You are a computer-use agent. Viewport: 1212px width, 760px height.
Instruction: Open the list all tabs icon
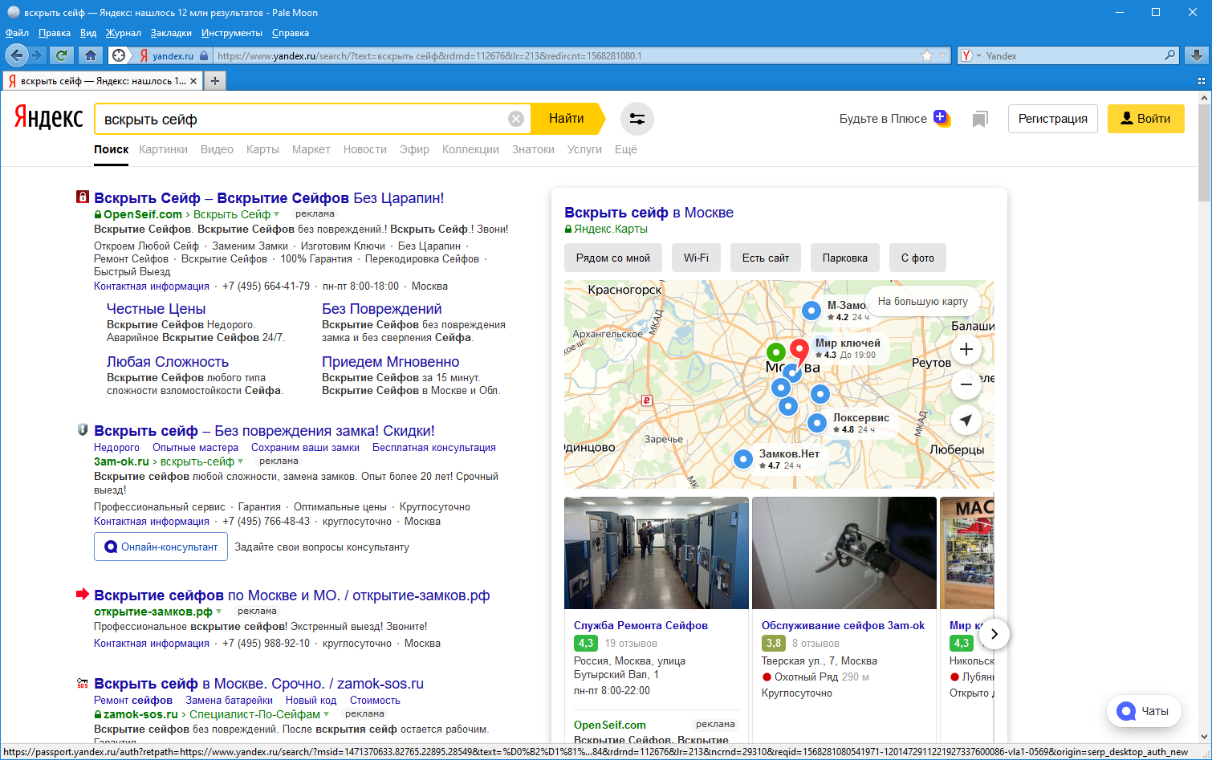tap(1202, 81)
